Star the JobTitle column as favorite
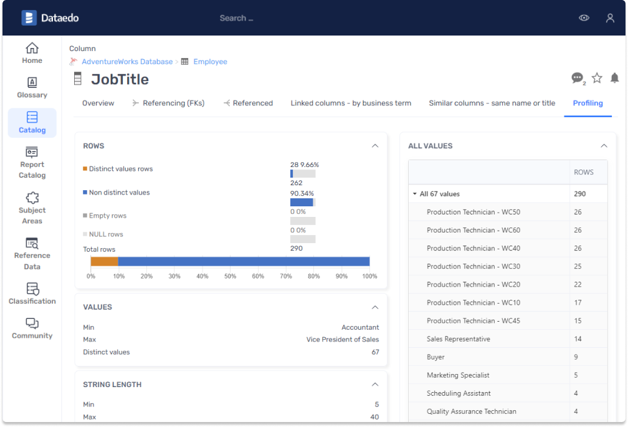Screen dimensions: 628x427 596,79
